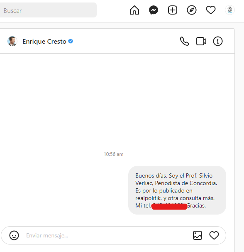Start a video call with Enrique Cresto
Screen dimensions: 244x252
201,41
